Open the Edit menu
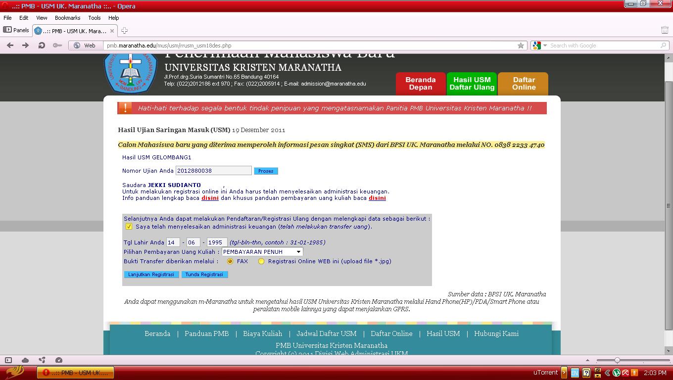 point(24,18)
